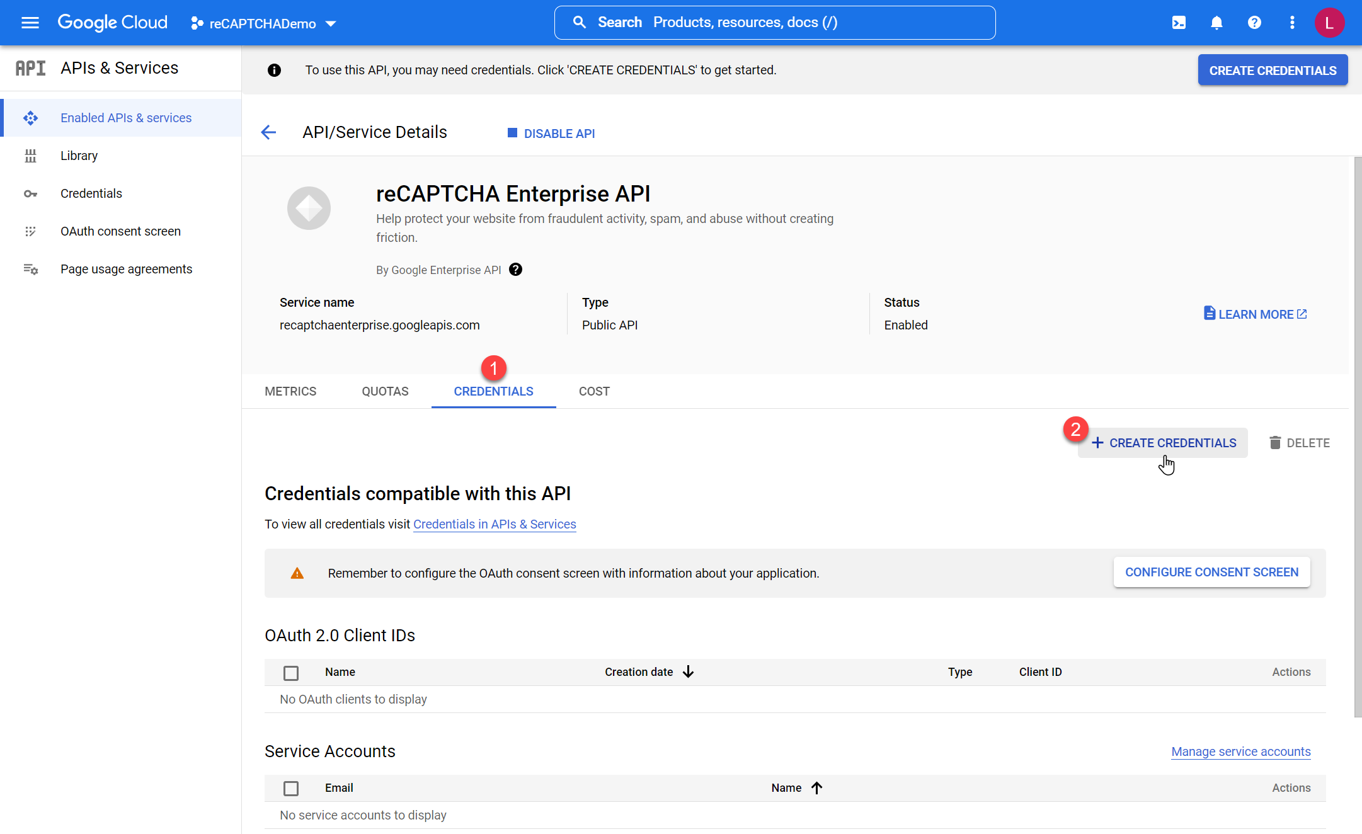Click the search products and resources field
Viewport: 1362px width, 834px height.
click(x=774, y=23)
